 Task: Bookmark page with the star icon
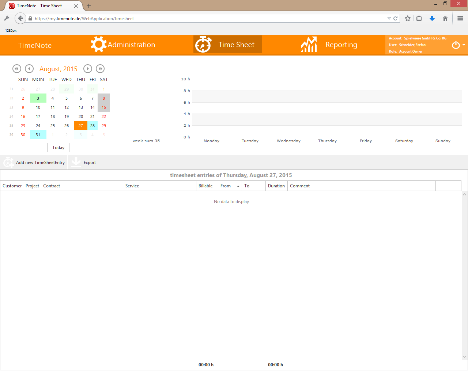[408, 18]
